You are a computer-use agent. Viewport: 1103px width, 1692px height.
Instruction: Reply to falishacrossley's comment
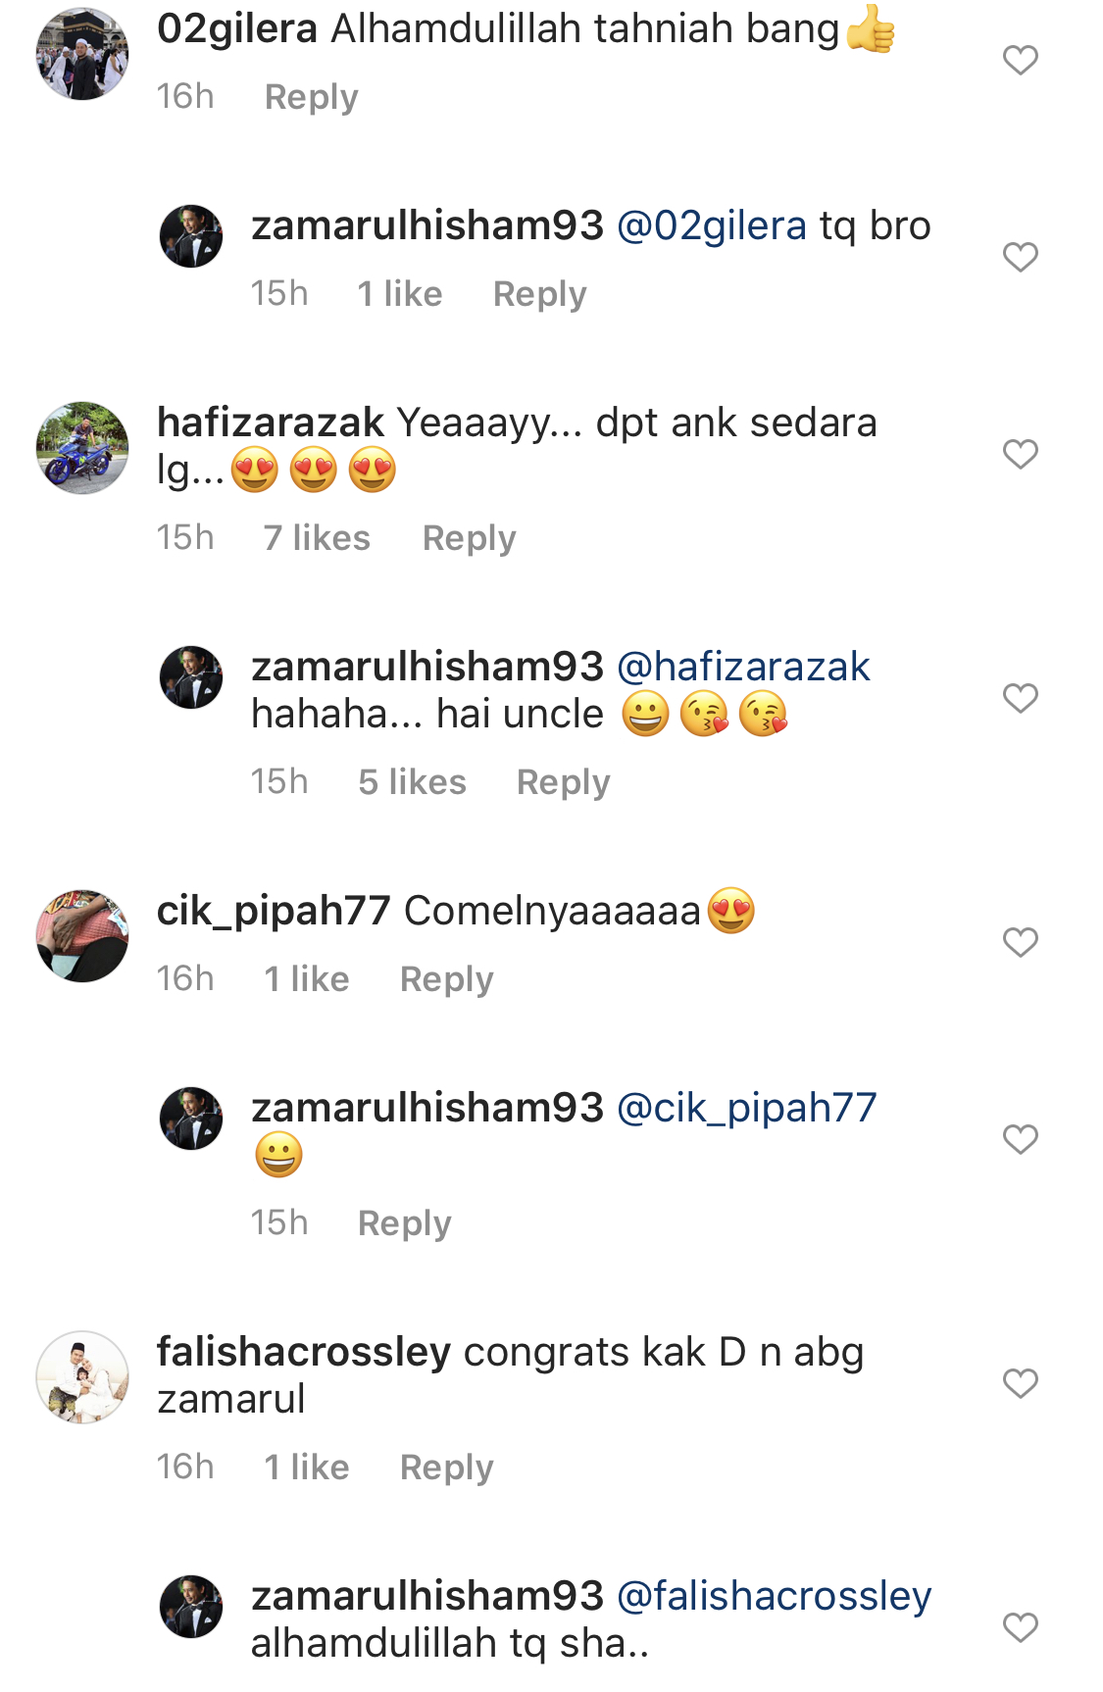click(446, 1468)
